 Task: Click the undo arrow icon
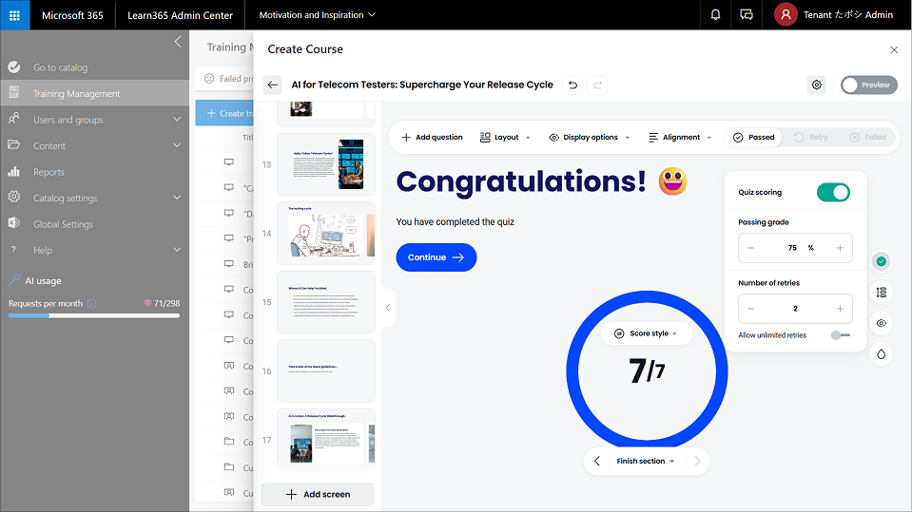(572, 85)
